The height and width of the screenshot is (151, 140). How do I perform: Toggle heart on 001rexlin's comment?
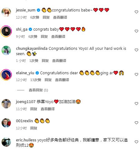pyautogui.click(x=136, y=123)
